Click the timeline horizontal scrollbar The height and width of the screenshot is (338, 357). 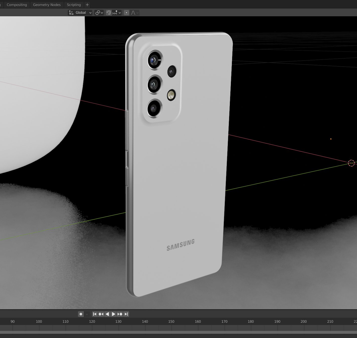(178, 332)
